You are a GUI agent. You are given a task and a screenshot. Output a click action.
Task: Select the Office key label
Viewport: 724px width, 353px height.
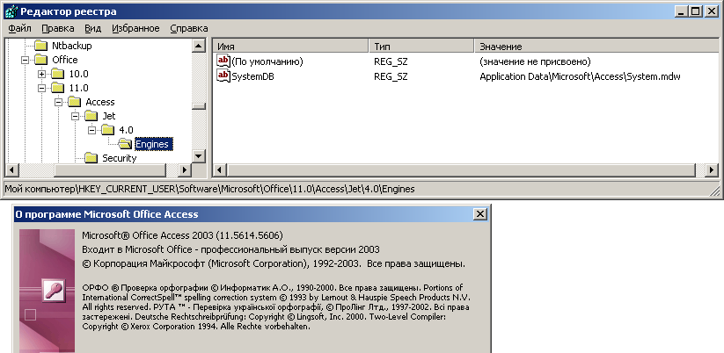(x=64, y=60)
